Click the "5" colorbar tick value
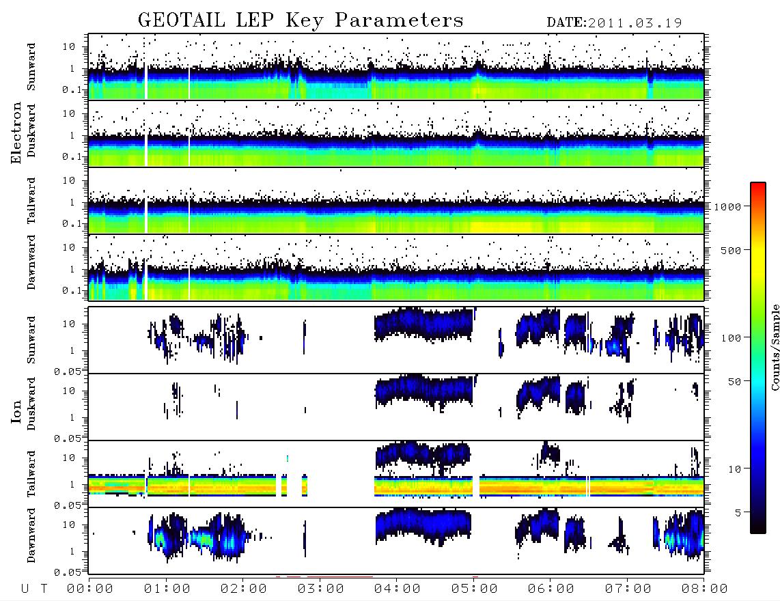This screenshot has height=601, width=780. pos(738,513)
